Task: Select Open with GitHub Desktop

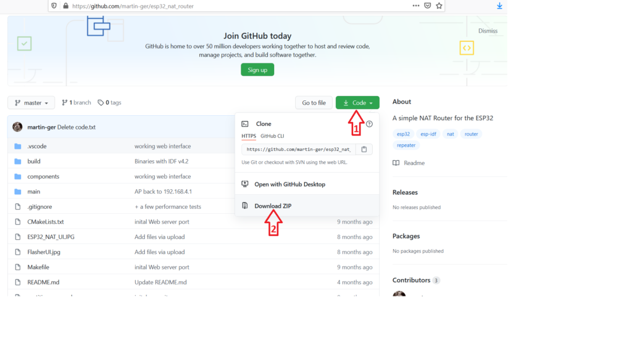Action: coord(307,184)
